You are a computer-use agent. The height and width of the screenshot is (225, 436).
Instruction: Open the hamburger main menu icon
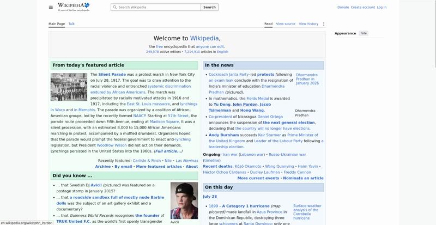point(51,7)
